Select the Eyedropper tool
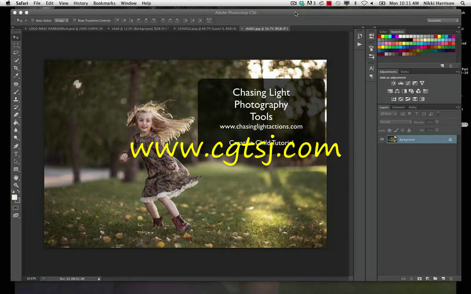This screenshot has width=471, height=294. click(x=16, y=76)
